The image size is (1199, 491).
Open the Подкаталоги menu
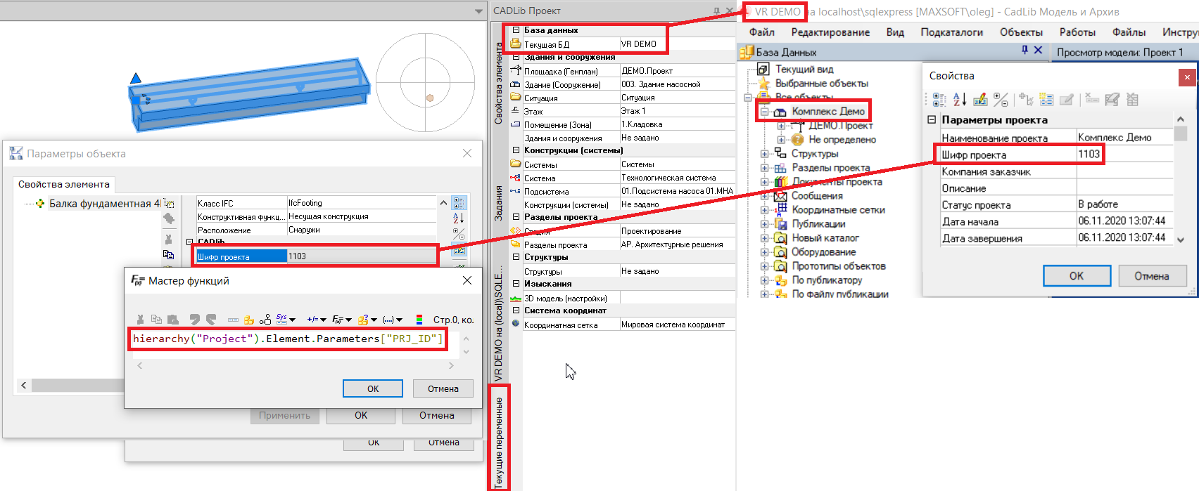pos(951,32)
